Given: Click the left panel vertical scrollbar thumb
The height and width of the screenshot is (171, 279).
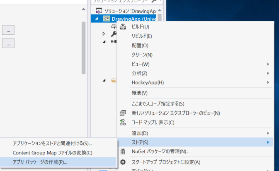Looking at the screenshot, I should pos(83,48).
